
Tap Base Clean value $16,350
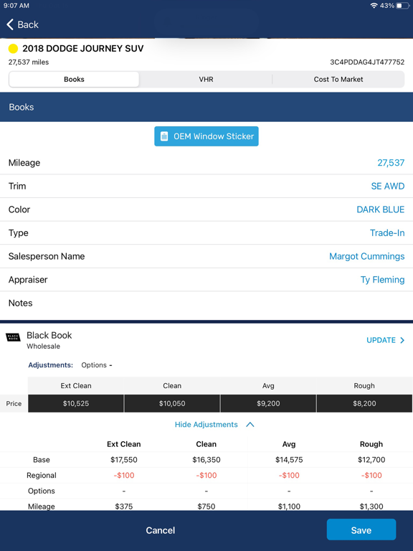click(206, 460)
